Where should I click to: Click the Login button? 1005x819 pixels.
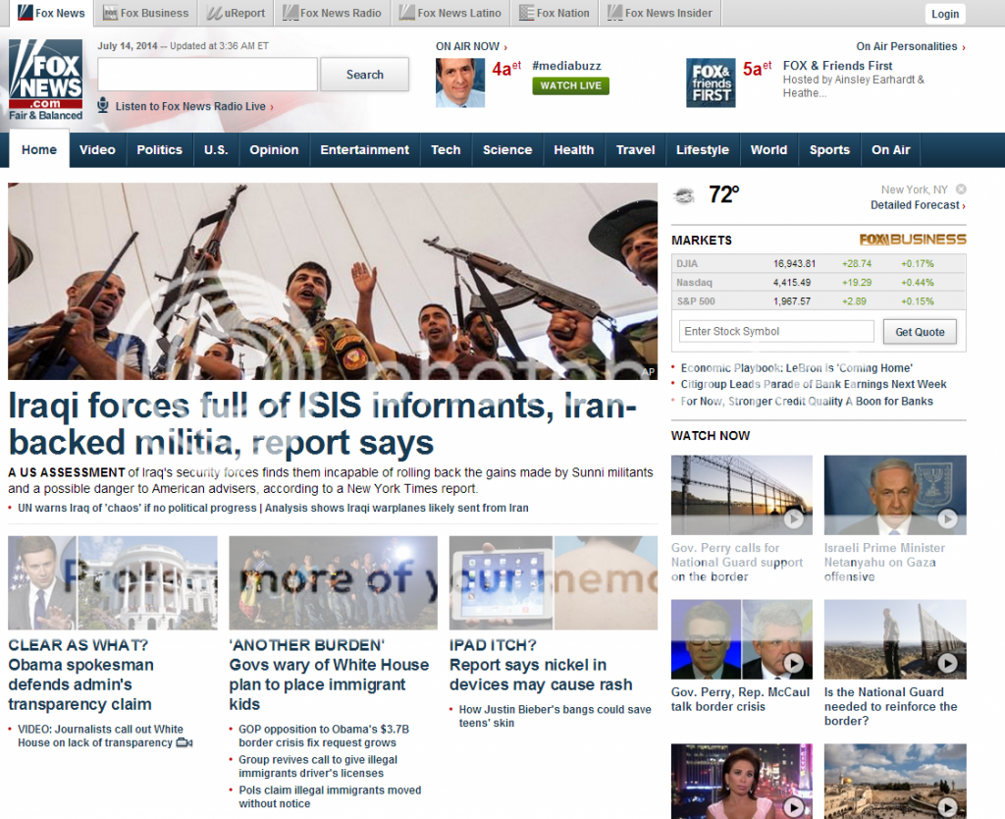pyautogui.click(x=945, y=14)
